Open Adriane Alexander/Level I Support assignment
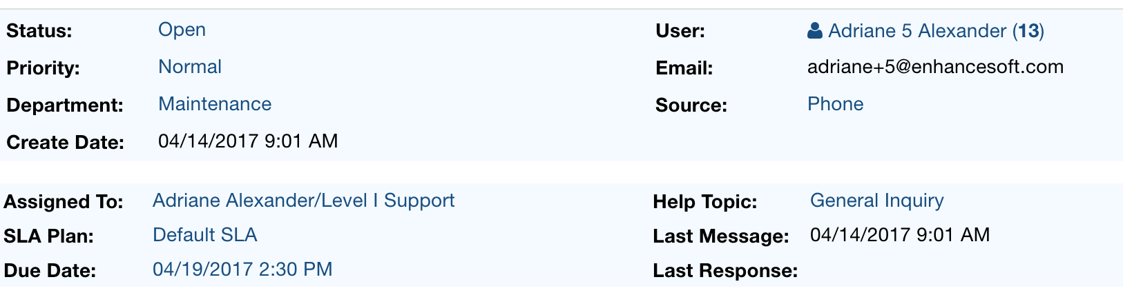This screenshot has width=1123, height=295. 303,201
